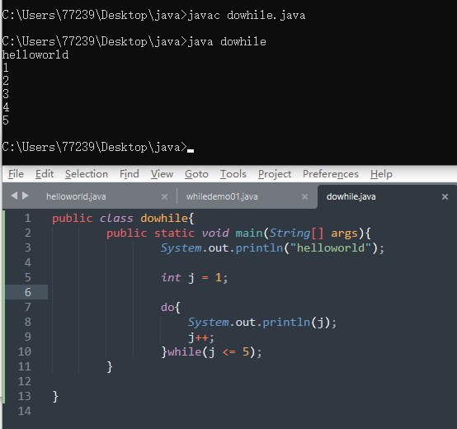Viewport: 457px width, 429px height.
Task: Close the whiledemo01.java tab
Action: point(304,197)
